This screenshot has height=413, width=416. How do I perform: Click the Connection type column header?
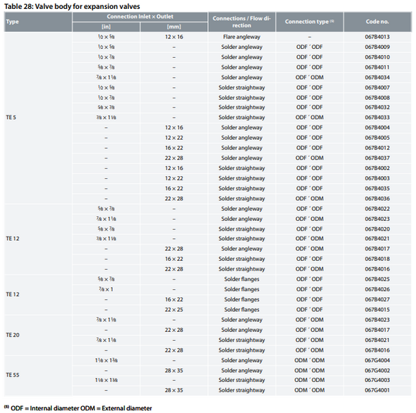tap(310, 22)
